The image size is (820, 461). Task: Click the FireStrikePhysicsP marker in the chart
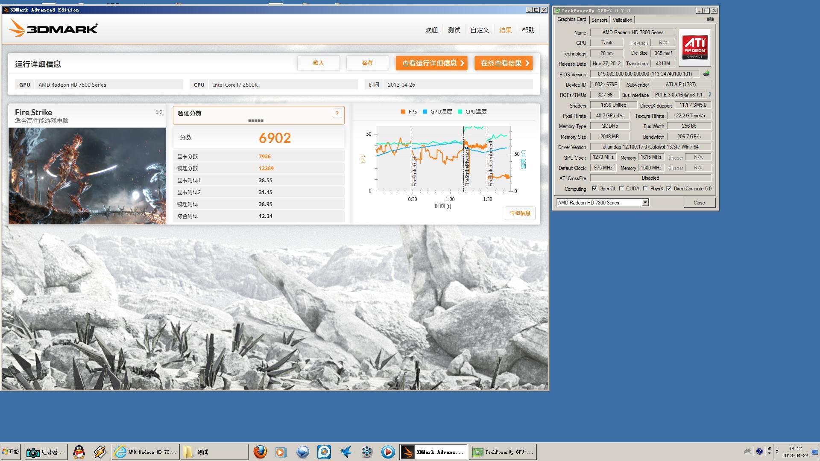tap(467, 166)
